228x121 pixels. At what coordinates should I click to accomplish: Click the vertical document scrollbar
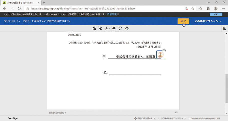[226, 88]
